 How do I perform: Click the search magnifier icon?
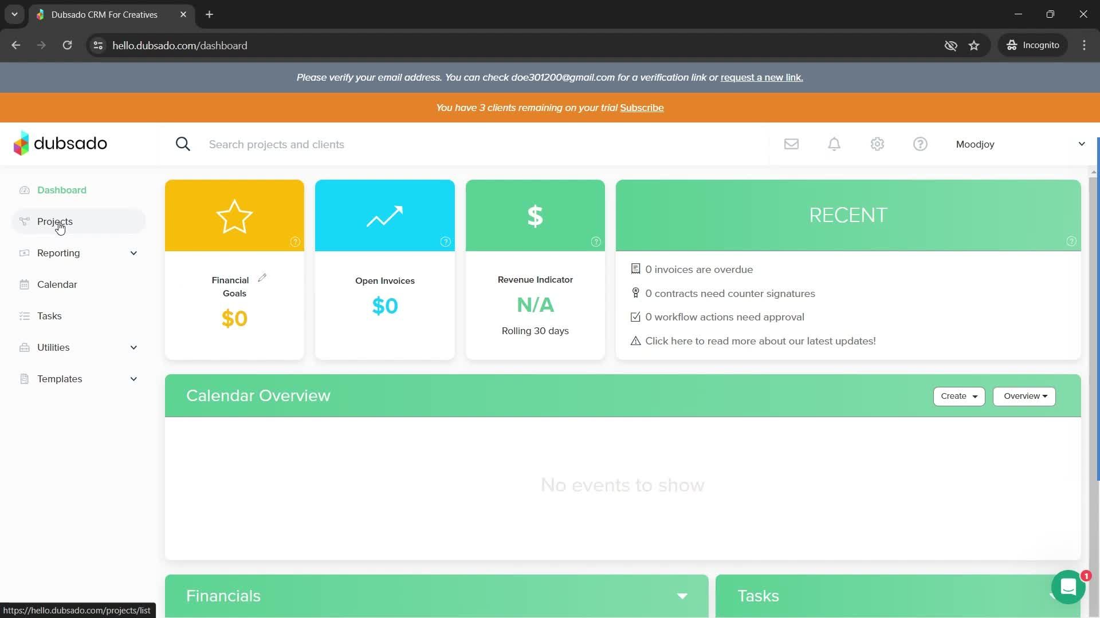183,144
